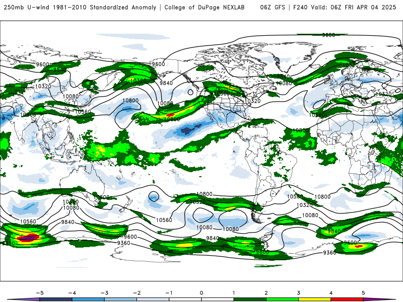The image size is (403, 302).
Task: Click the "−3" colorbar label
Action: point(104,293)
